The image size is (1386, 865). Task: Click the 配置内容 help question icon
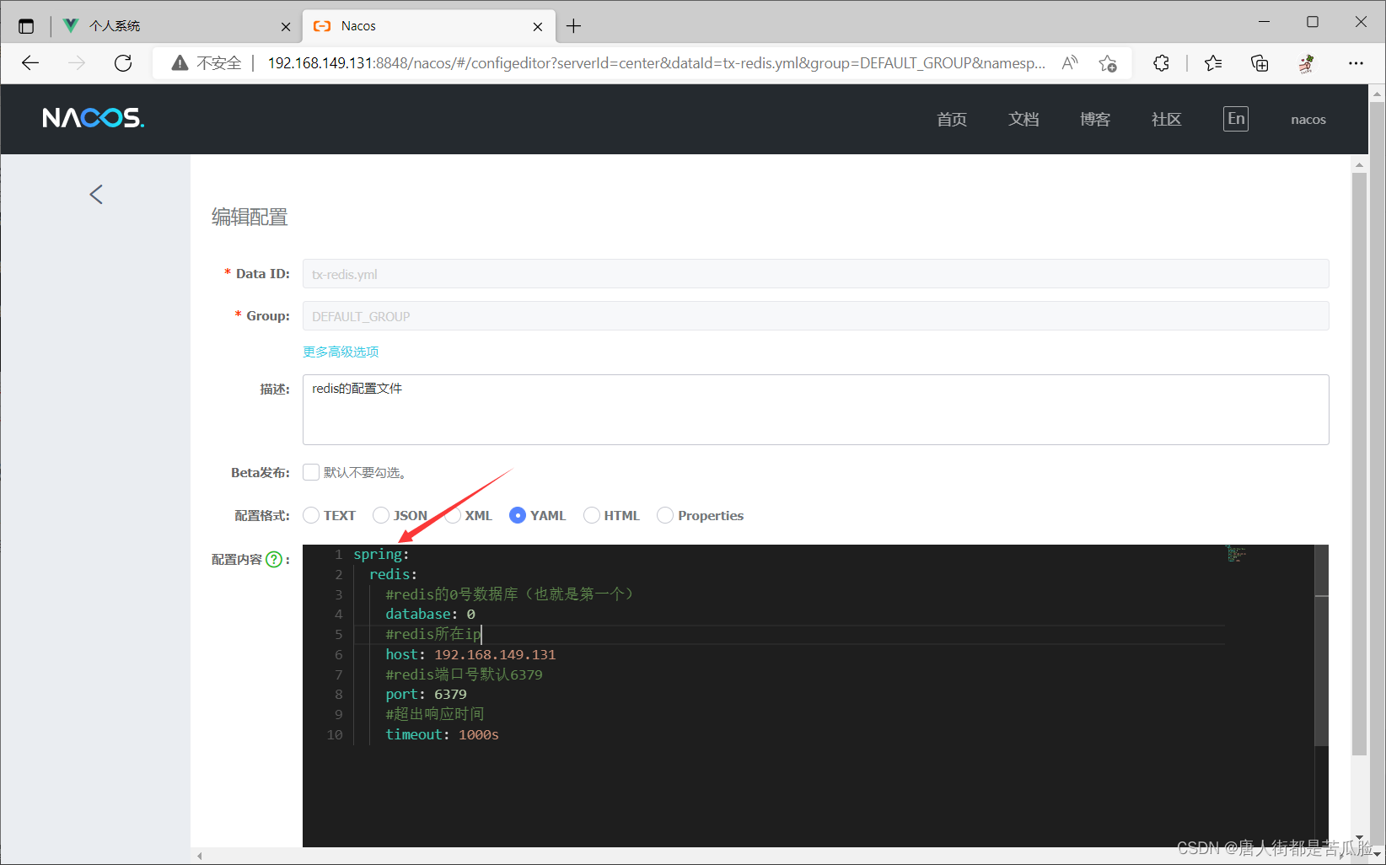point(274,560)
